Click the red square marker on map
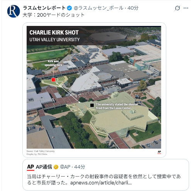The image size is (191, 191). (x=53, y=80)
